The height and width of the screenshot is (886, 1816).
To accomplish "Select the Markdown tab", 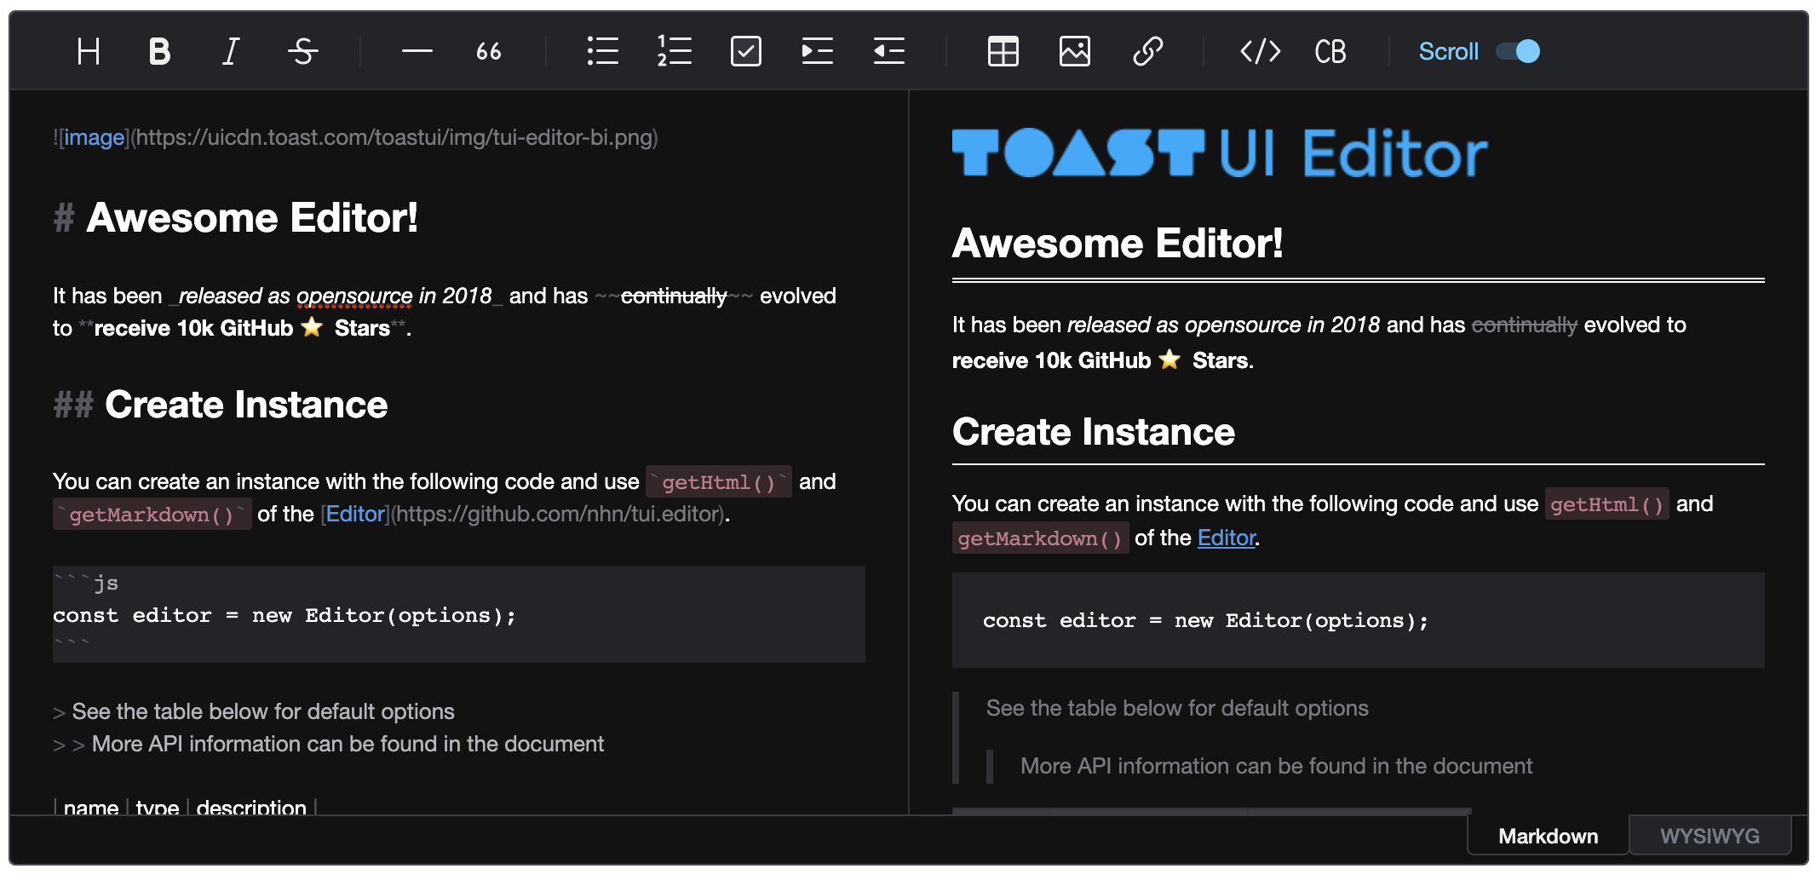I will (1547, 836).
